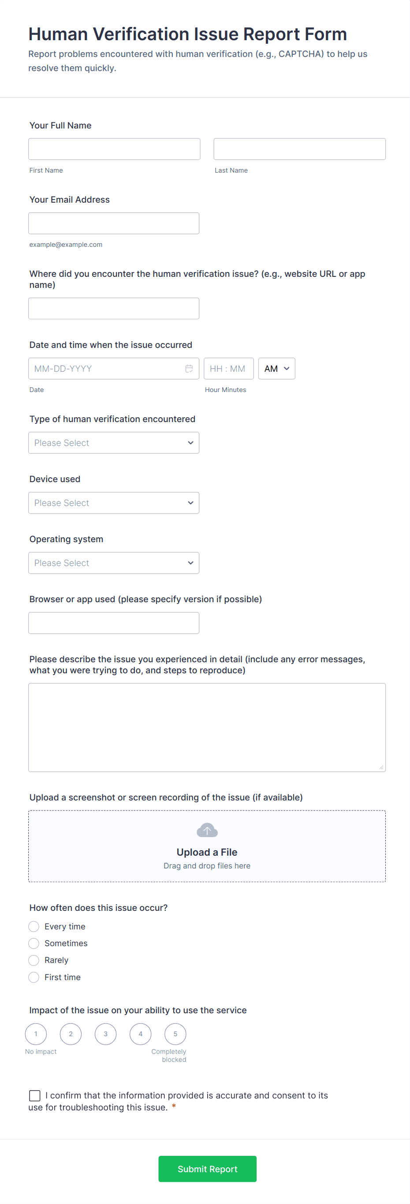Choose impact rating 3

click(105, 1034)
